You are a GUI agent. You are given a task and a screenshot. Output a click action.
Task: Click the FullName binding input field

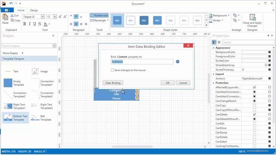pos(142,62)
